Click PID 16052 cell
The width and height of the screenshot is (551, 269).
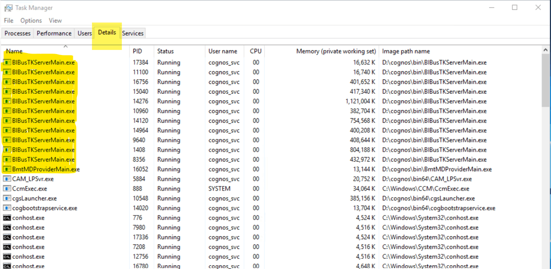pos(140,169)
